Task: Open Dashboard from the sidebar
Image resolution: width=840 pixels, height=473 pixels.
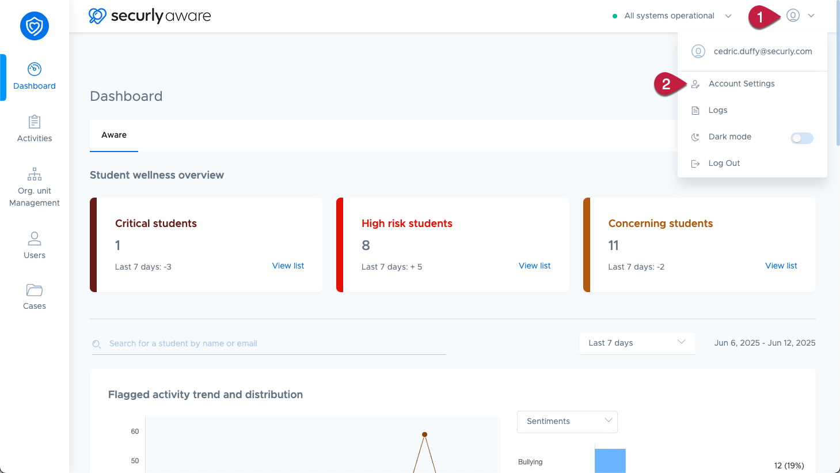Action: (x=35, y=77)
